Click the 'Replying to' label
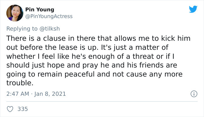The height and width of the screenshot is (117, 204). click(x=22, y=29)
